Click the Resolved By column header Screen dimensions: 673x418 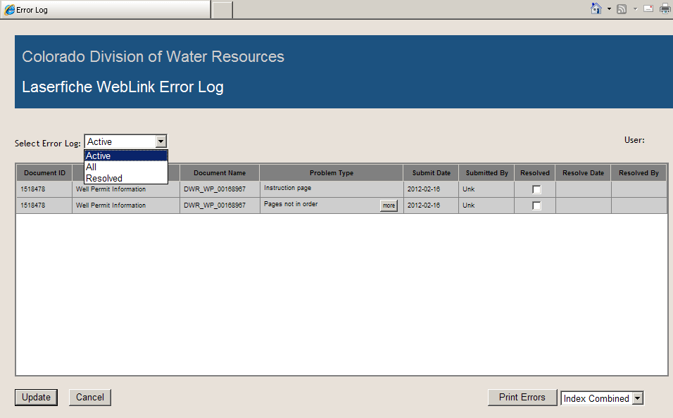[639, 173]
